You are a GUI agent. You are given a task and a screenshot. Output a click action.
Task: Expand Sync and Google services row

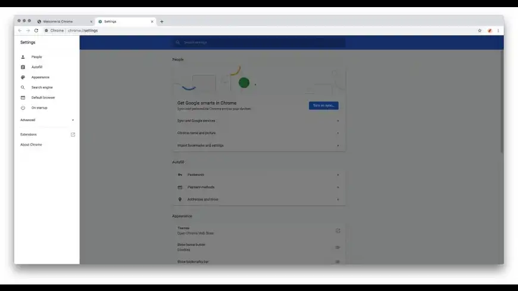click(259, 121)
